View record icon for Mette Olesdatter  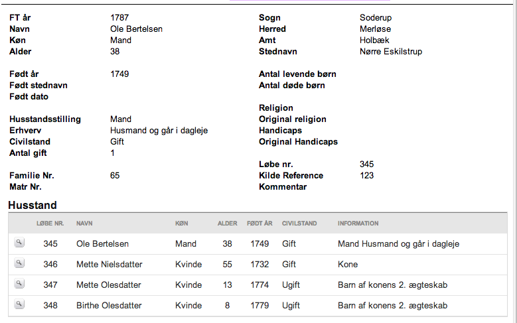[x=19, y=284]
